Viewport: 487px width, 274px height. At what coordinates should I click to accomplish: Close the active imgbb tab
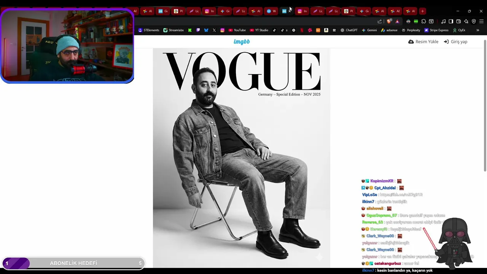[290, 11]
